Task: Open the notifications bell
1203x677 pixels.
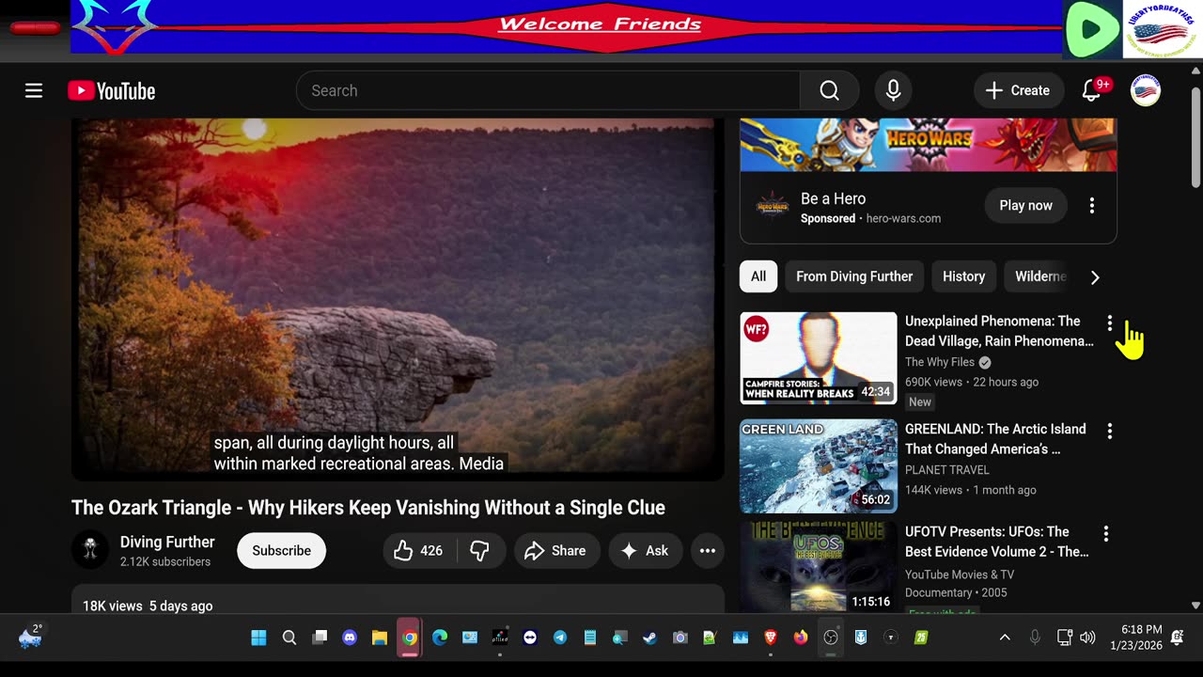Action: tap(1092, 91)
